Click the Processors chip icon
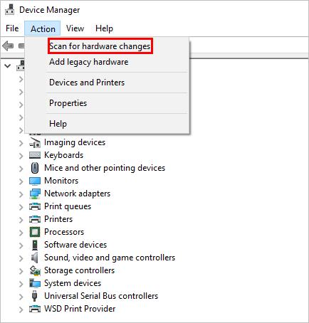309x323 pixels. coord(35,232)
